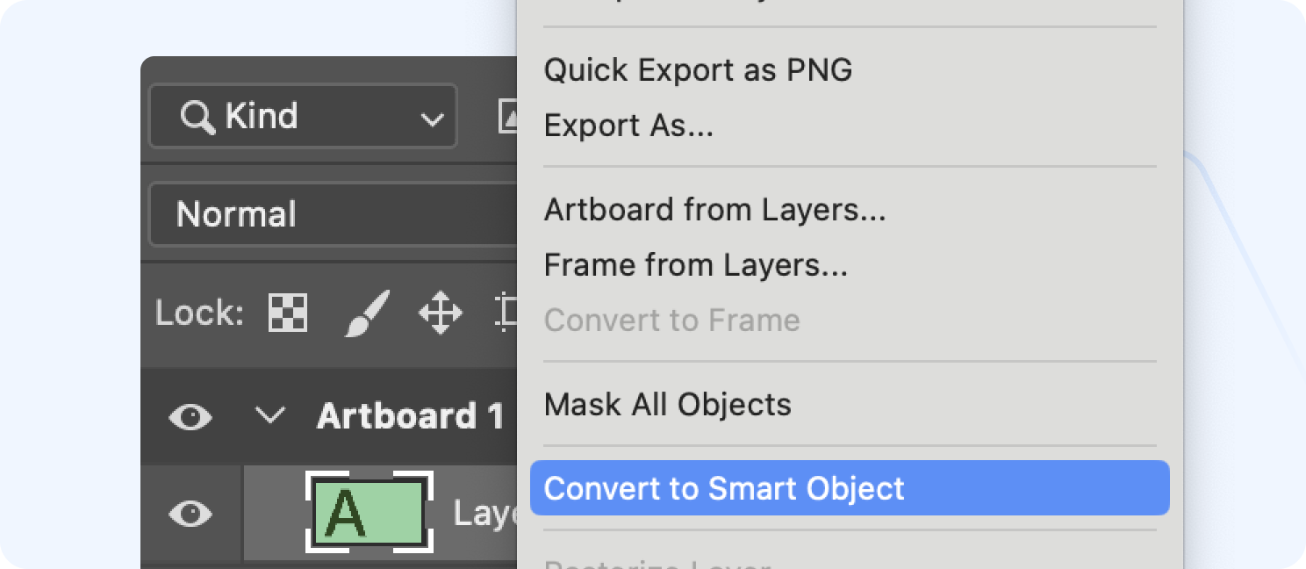Open the Normal blend mode dropdown
This screenshot has width=1306, height=569.
334,213
